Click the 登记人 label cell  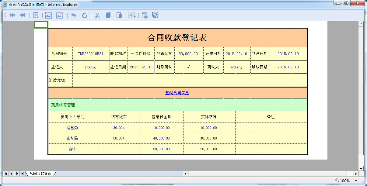pyautogui.click(x=60, y=67)
